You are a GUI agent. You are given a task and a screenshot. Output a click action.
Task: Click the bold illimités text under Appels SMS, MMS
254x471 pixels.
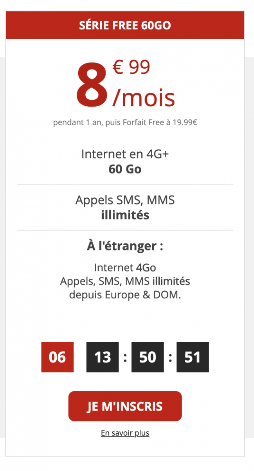[x=125, y=215]
